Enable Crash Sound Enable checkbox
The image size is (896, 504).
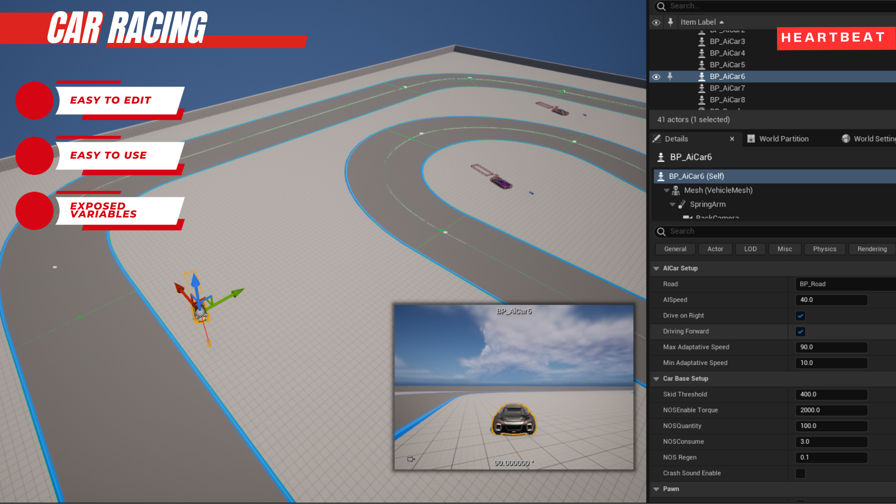tap(800, 473)
